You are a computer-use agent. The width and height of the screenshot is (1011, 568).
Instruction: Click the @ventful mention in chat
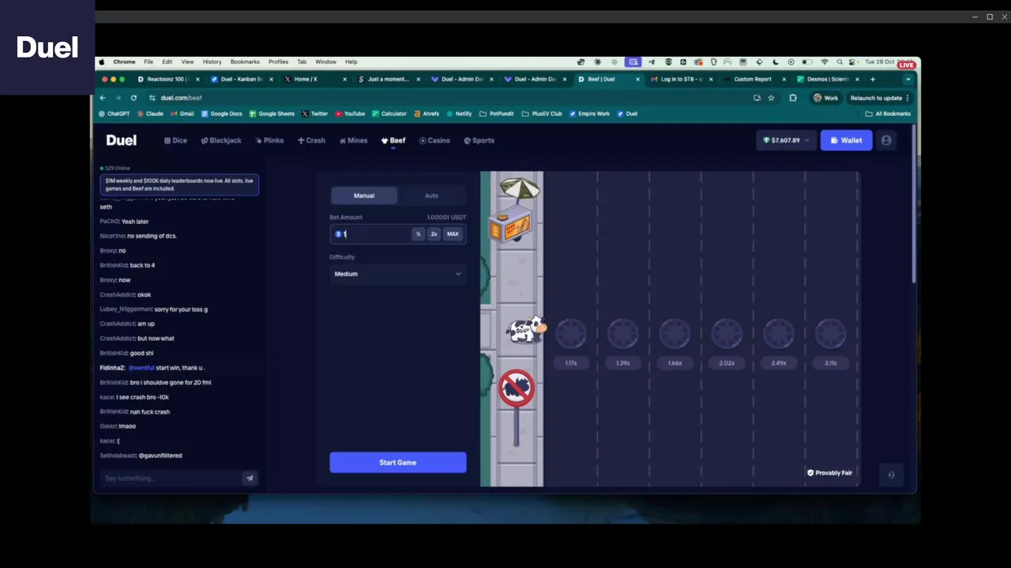(141, 368)
